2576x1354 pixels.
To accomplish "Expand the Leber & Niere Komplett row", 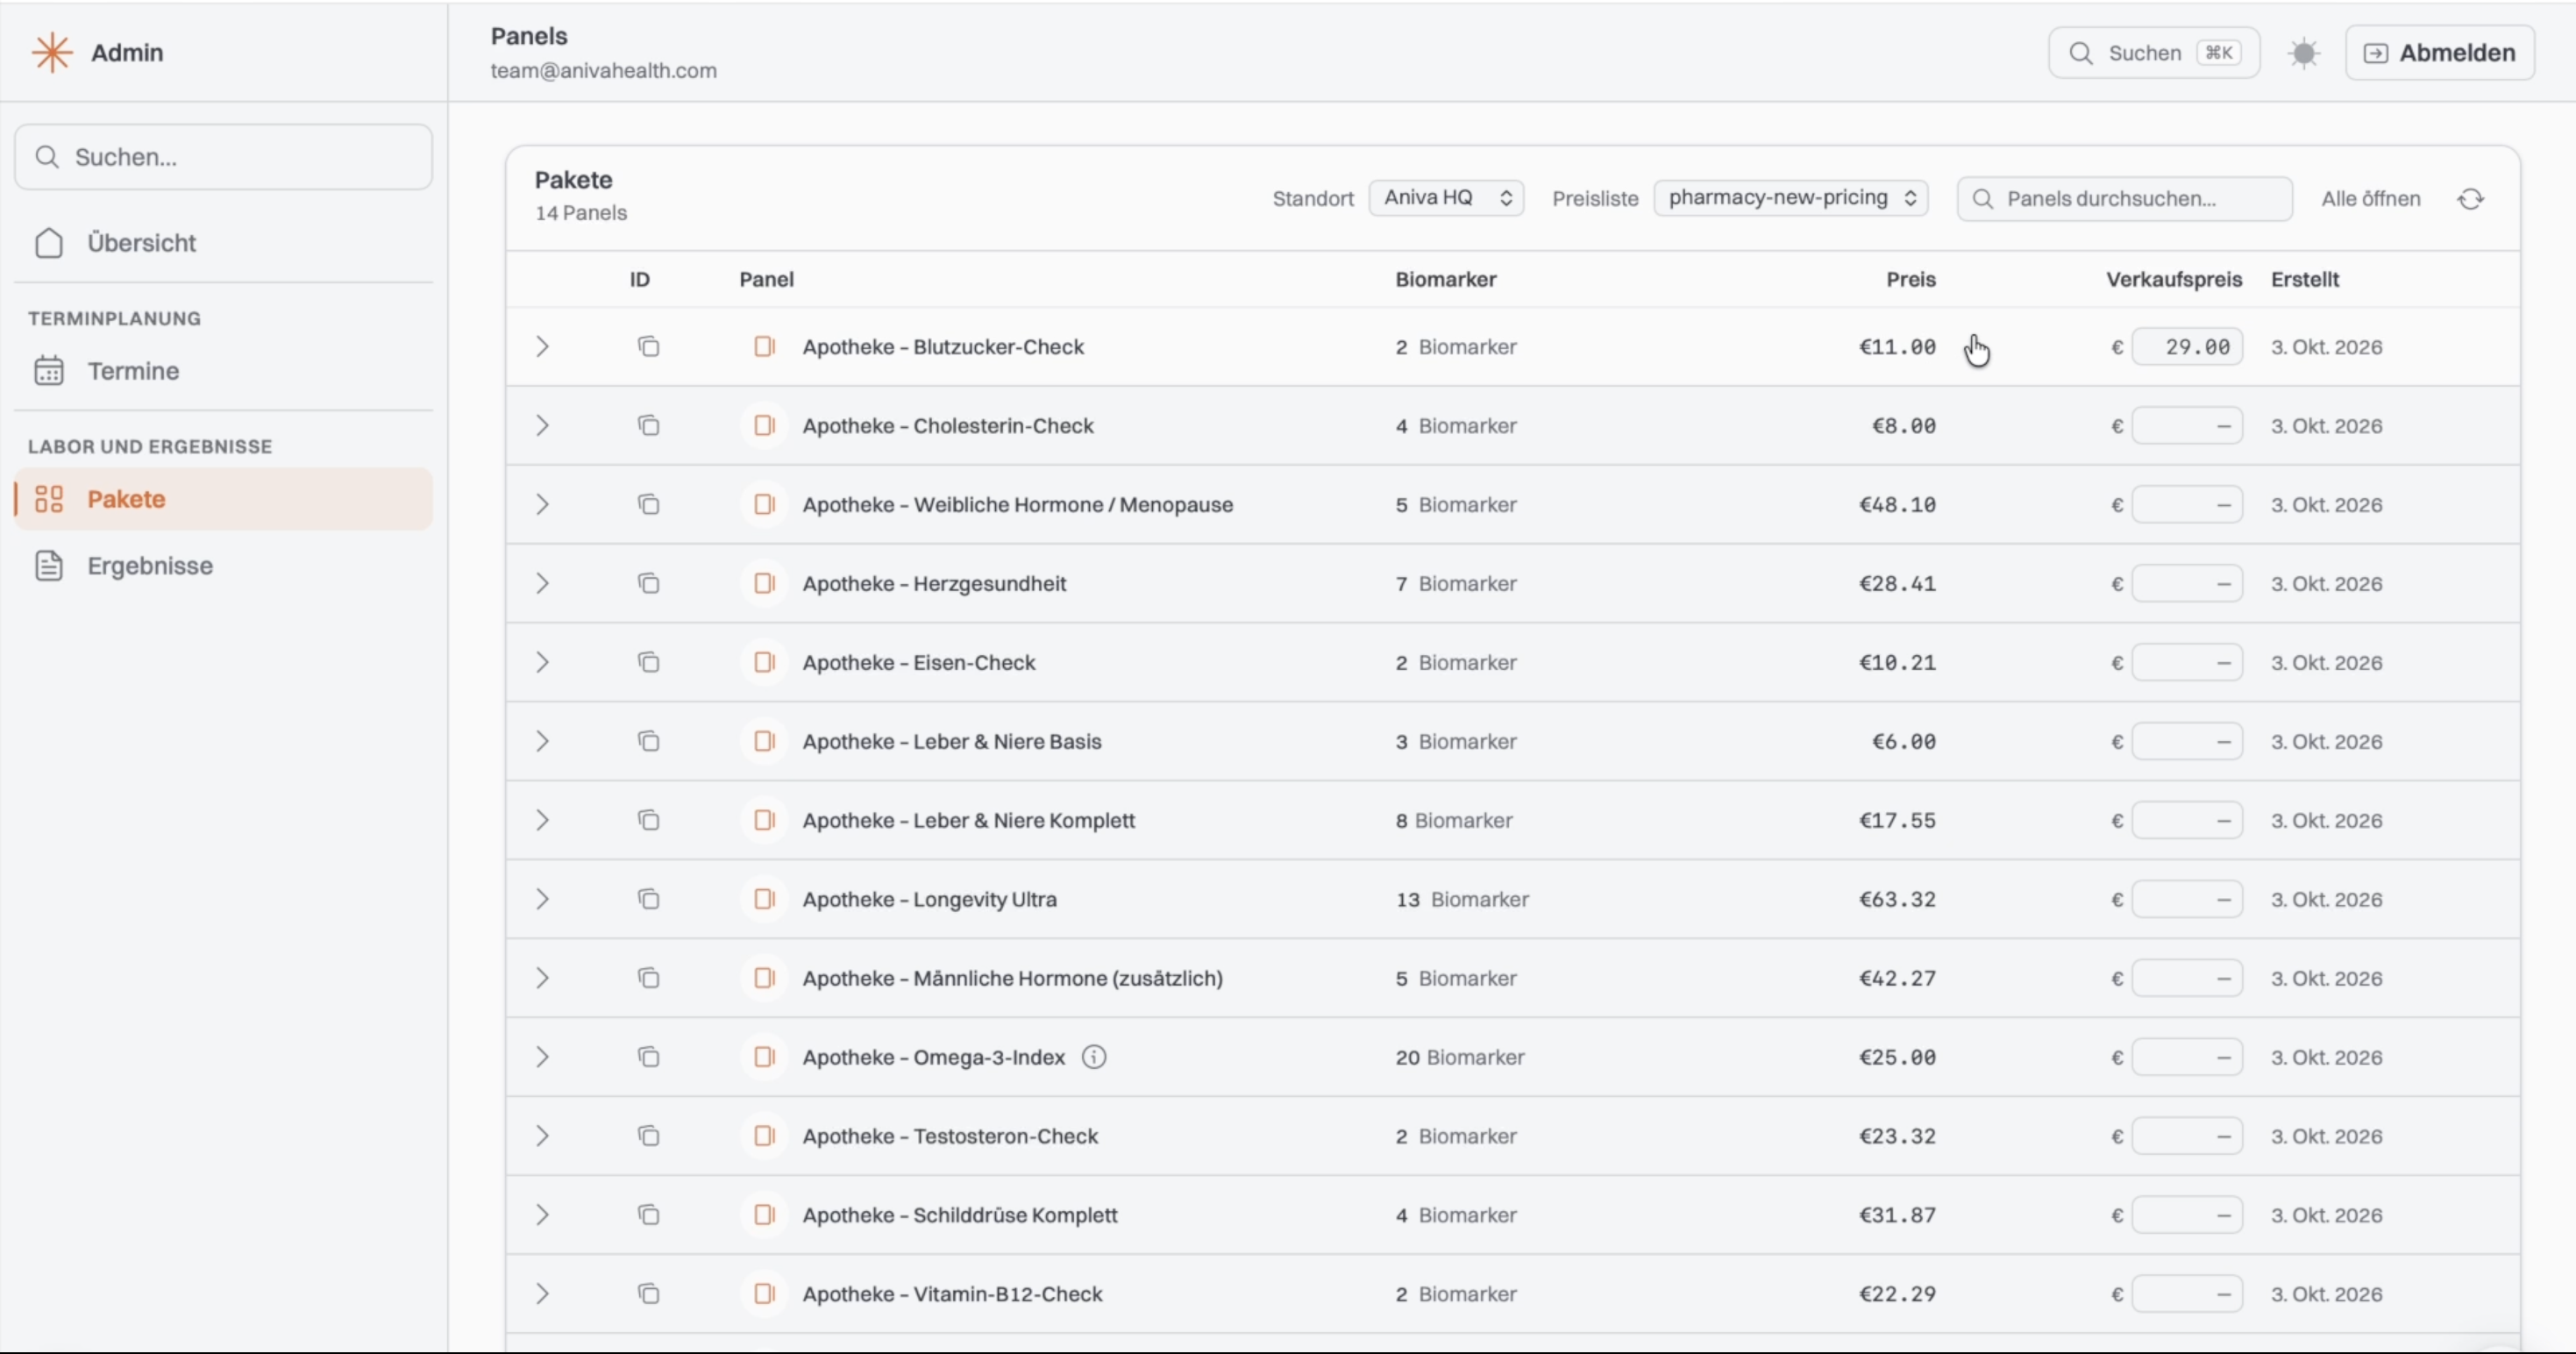I will [542, 821].
